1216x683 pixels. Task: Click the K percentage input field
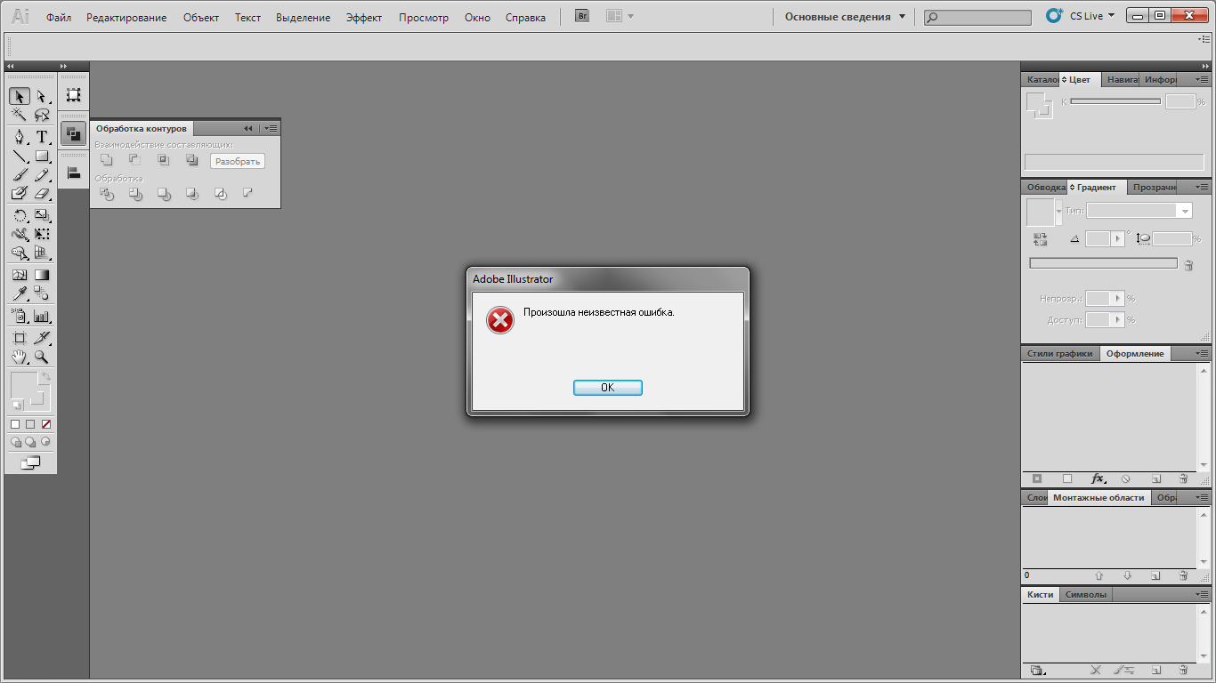pyautogui.click(x=1180, y=102)
